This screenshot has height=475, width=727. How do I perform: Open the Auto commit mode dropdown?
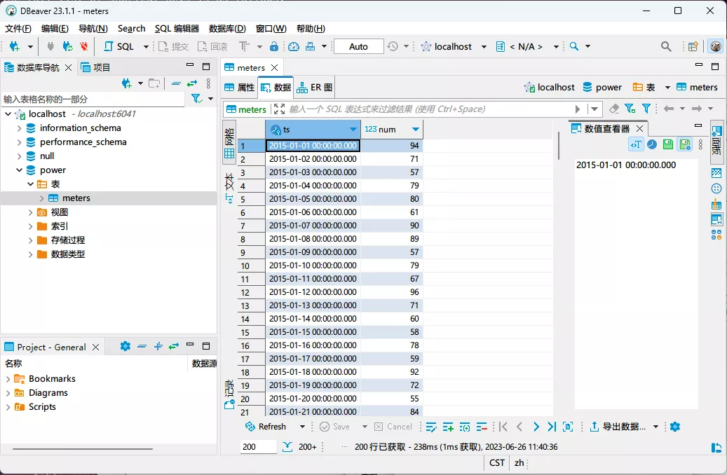(x=358, y=46)
